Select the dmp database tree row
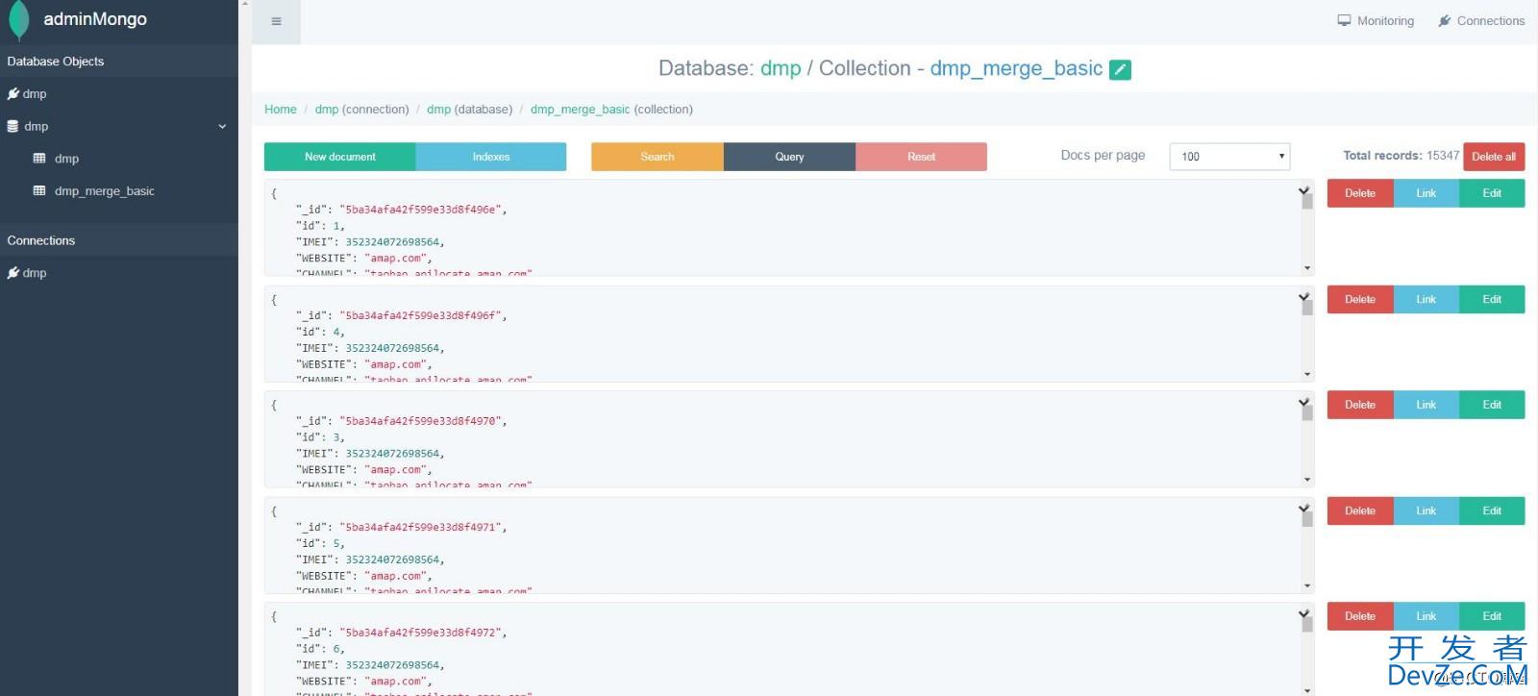1538x696 pixels. (118, 126)
